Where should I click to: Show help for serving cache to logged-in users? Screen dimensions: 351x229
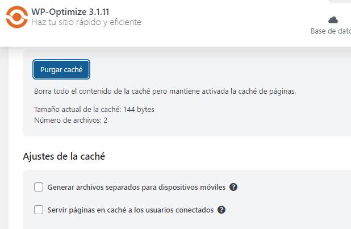tap(222, 210)
